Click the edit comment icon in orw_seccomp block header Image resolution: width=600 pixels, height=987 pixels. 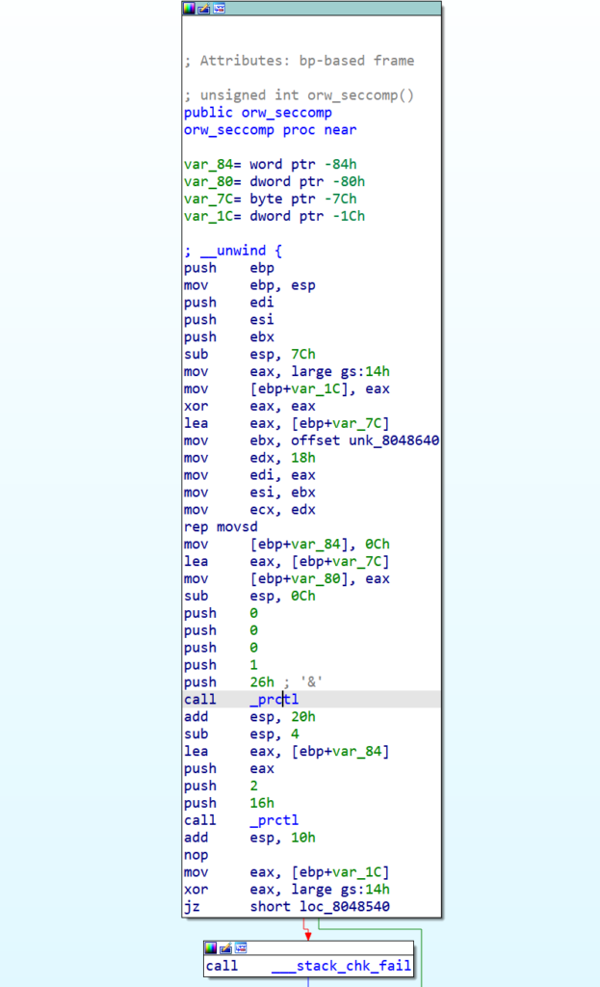click(204, 8)
